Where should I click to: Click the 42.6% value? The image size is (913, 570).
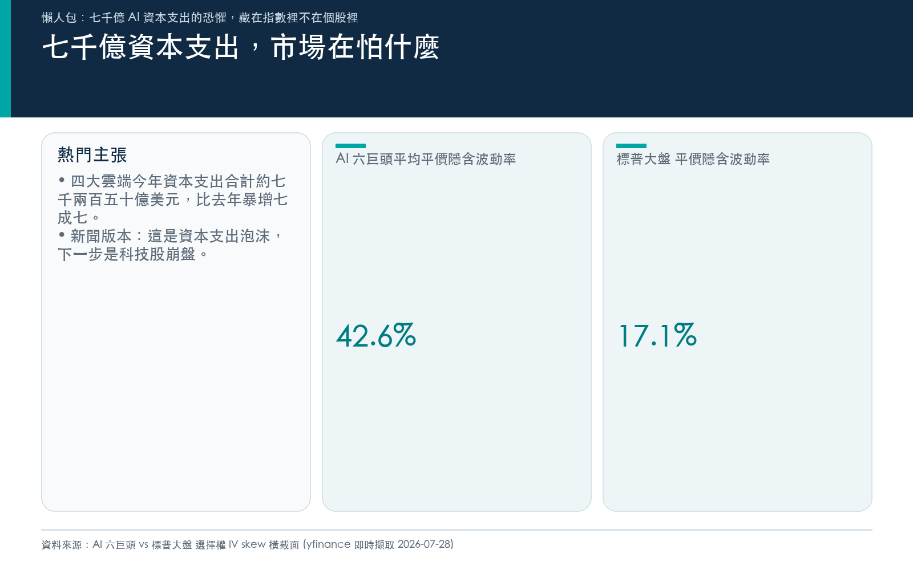click(376, 335)
